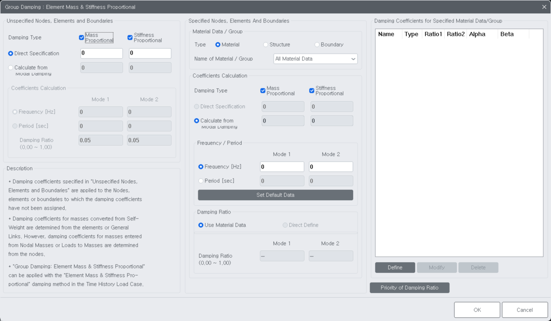Screen dimensions: 551x321
Task: Select Boundary as the group type
Action: pos(316,44)
